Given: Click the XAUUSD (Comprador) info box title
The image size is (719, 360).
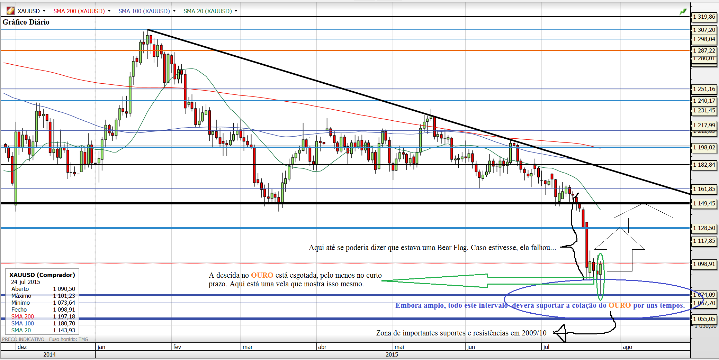Looking at the screenshot, I should click(x=42, y=275).
